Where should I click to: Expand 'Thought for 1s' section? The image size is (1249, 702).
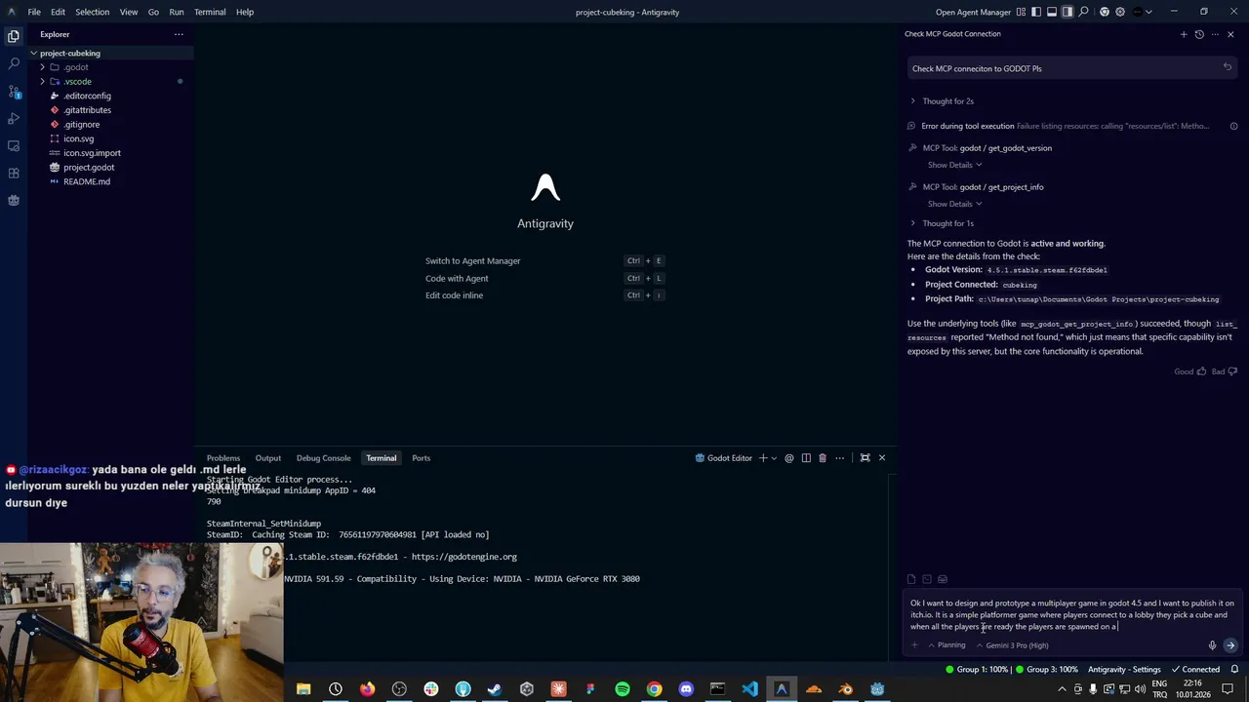[x=943, y=223]
